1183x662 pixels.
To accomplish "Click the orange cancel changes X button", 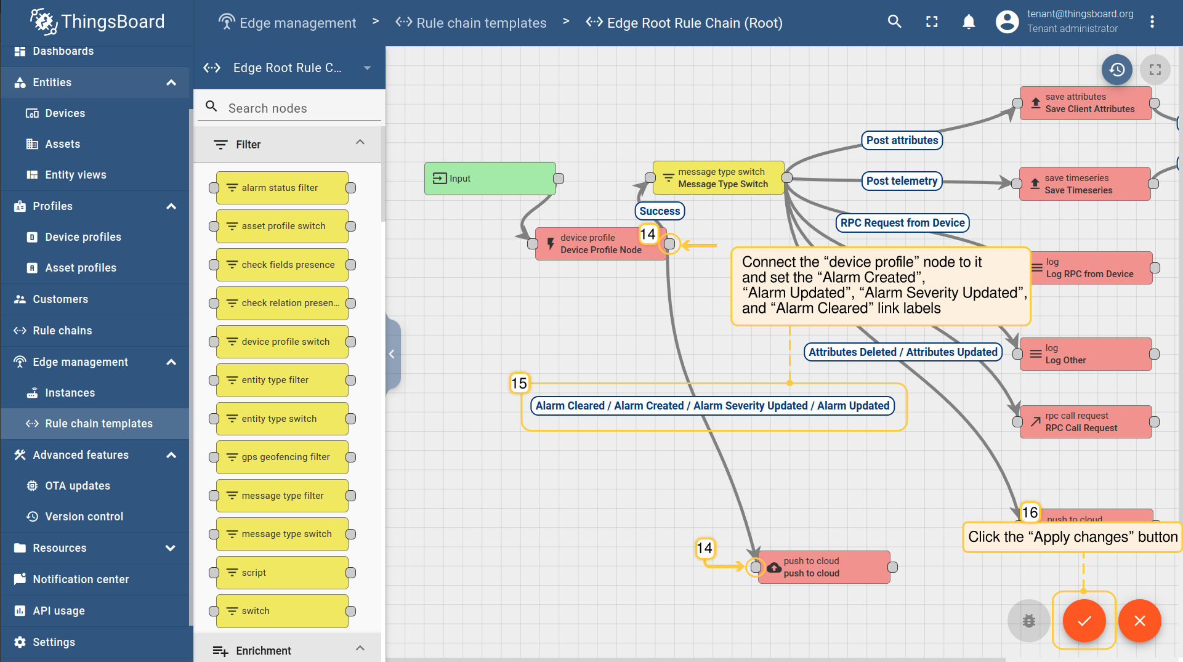I will (x=1139, y=621).
